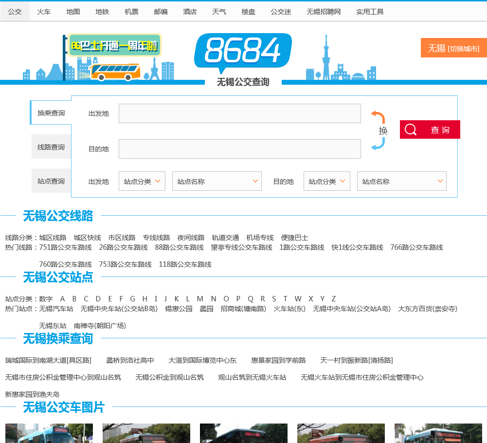This screenshot has width=487, height=443.
Task: Select station index letter W
Action: (298, 299)
